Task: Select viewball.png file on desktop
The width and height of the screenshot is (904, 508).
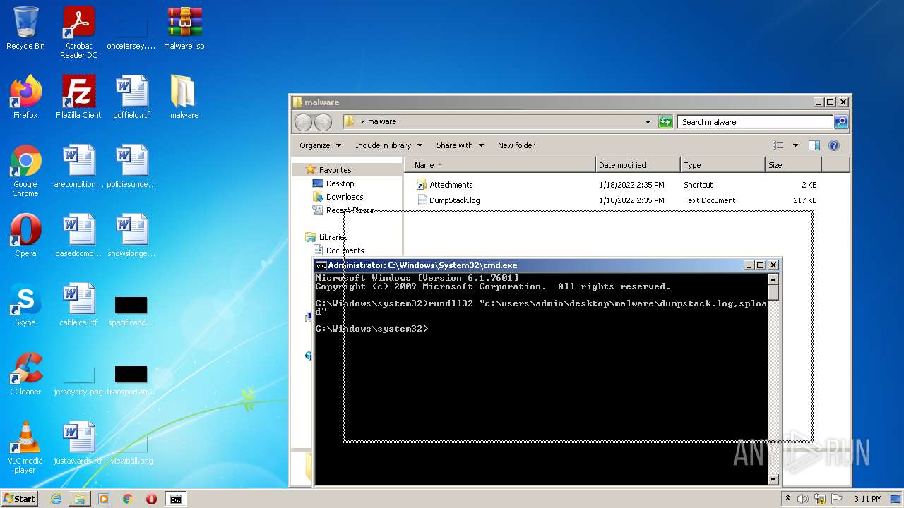Action: 131,449
